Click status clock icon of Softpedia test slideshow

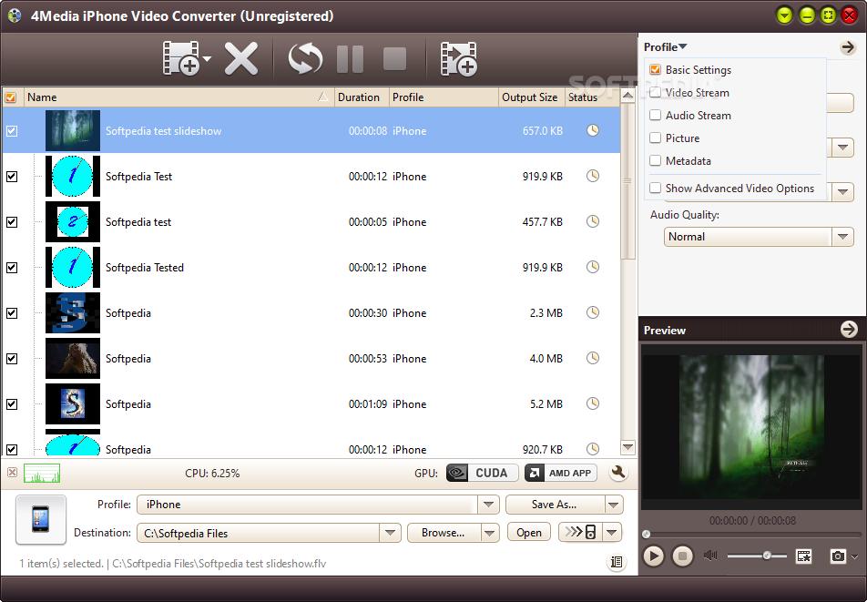click(593, 130)
